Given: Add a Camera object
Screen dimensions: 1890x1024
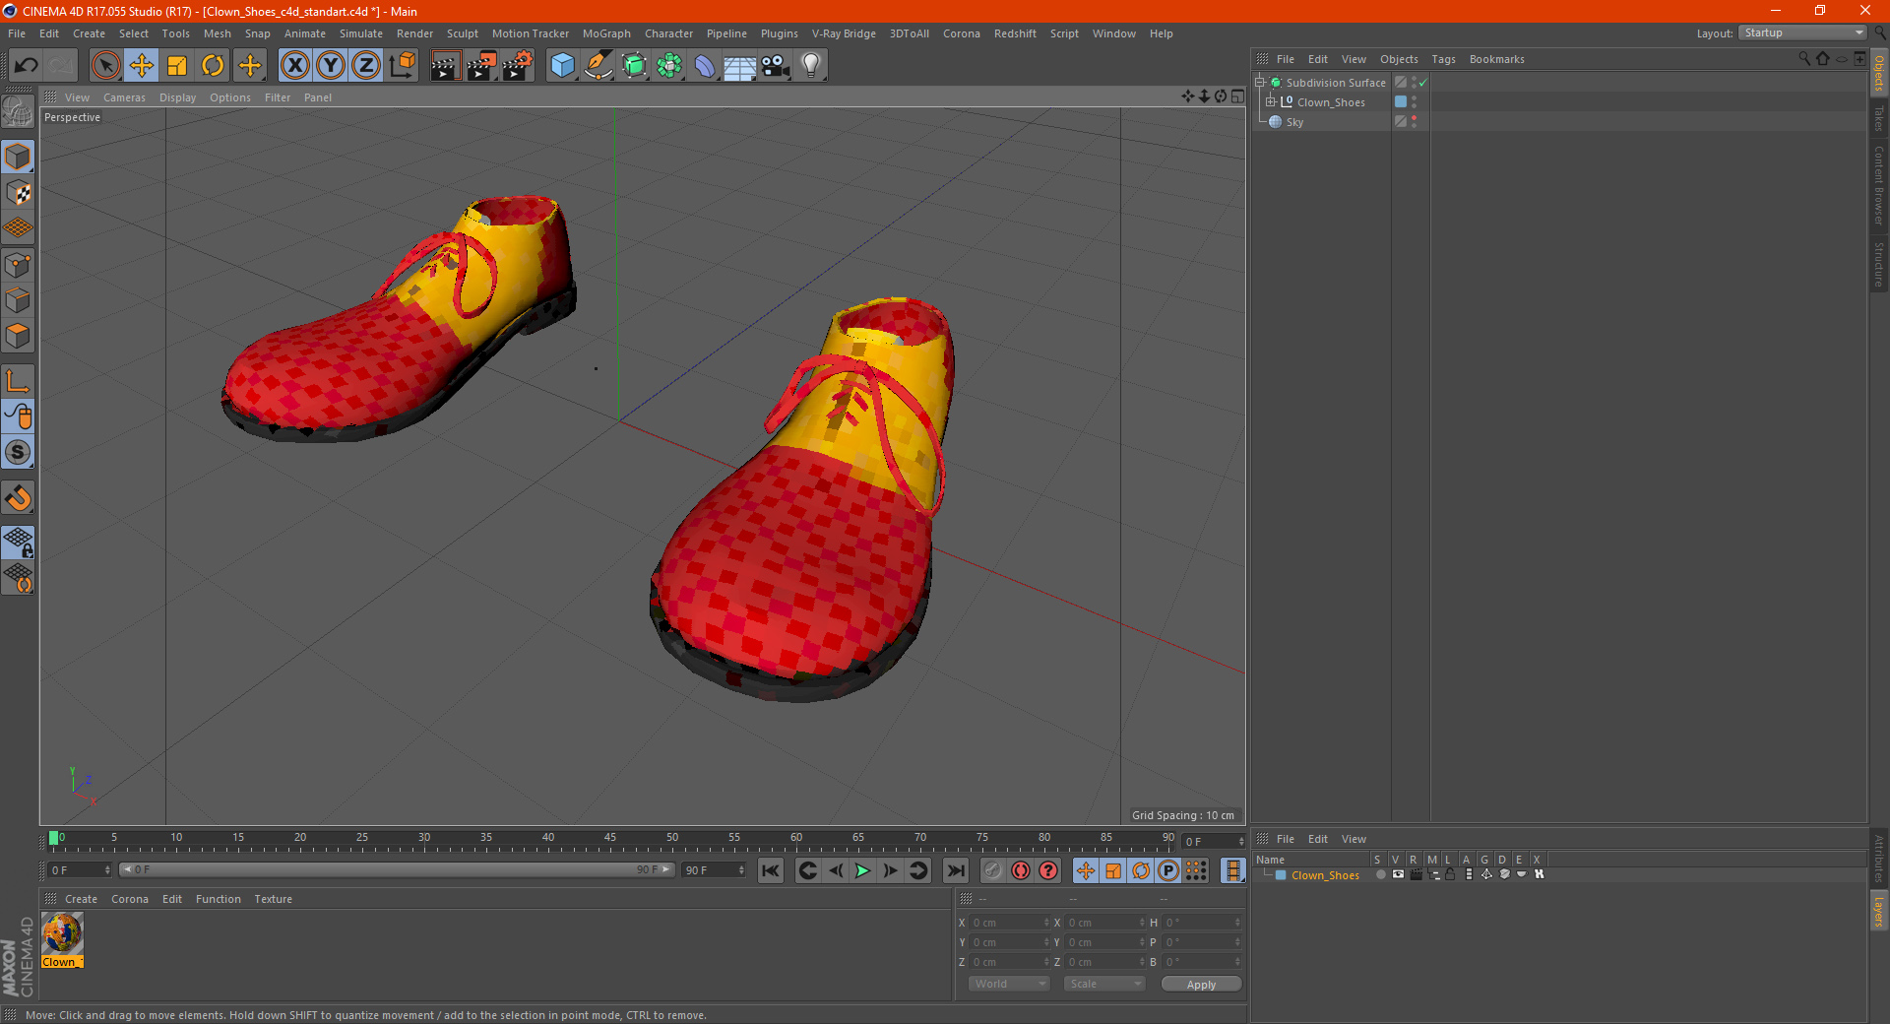Looking at the screenshot, I should [x=776, y=66].
